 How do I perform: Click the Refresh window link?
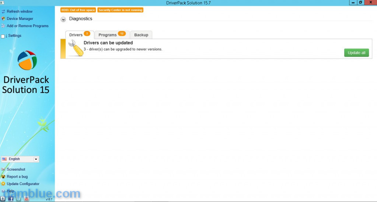tap(20, 11)
